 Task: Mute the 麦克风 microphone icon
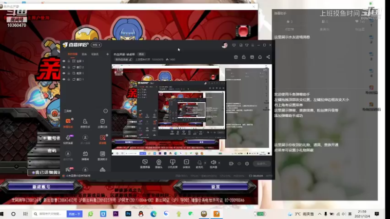click(199, 163)
